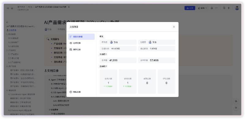Click the 总字数 value 41,818

tap(113, 60)
